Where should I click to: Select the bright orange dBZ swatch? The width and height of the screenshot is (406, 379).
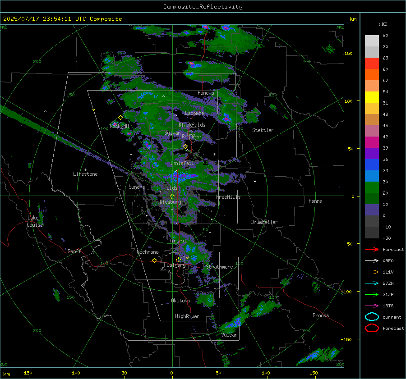click(x=372, y=74)
